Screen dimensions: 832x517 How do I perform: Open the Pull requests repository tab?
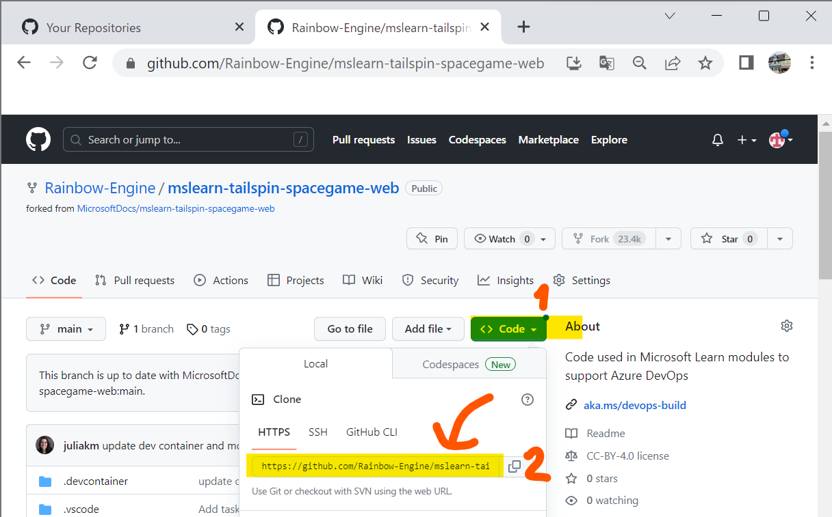click(x=135, y=280)
